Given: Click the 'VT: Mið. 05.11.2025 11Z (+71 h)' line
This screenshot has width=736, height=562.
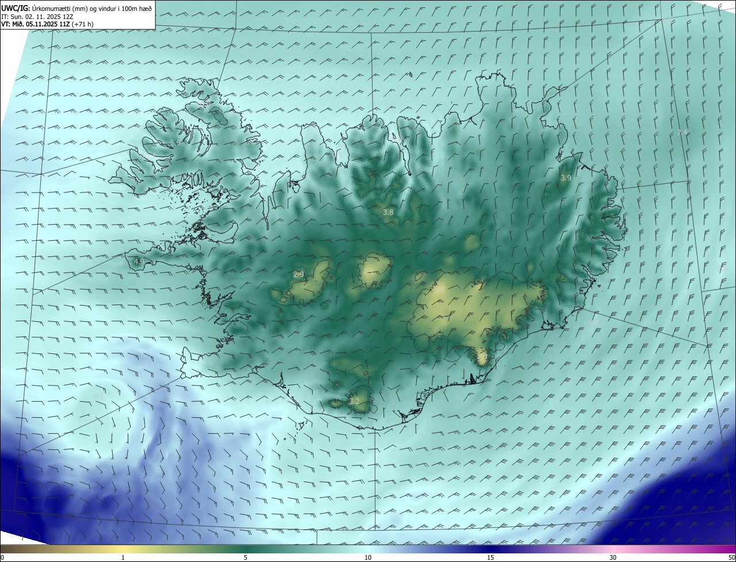Looking at the screenshot, I should pos(47,24).
